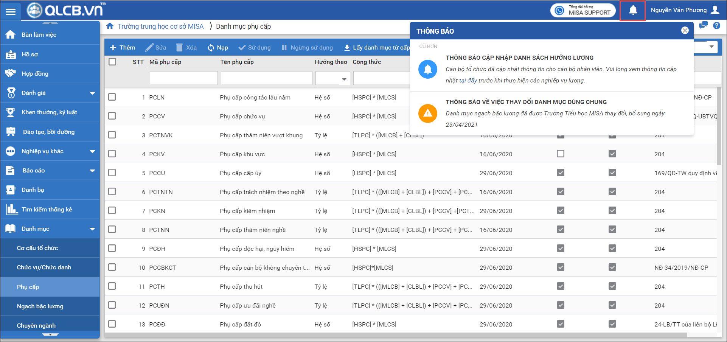Screen dimensions: 727x342
Task: Click the Thêm button to add allowance
Action: click(123, 48)
